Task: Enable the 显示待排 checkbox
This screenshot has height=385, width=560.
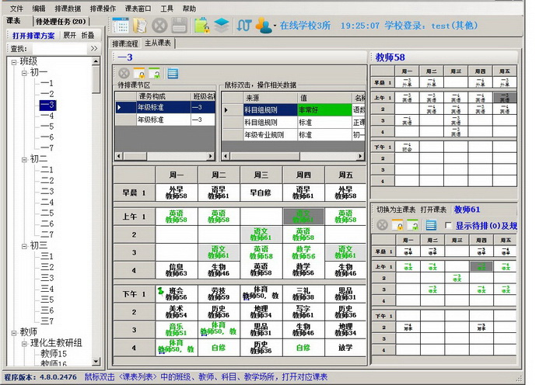Action: [x=447, y=225]
